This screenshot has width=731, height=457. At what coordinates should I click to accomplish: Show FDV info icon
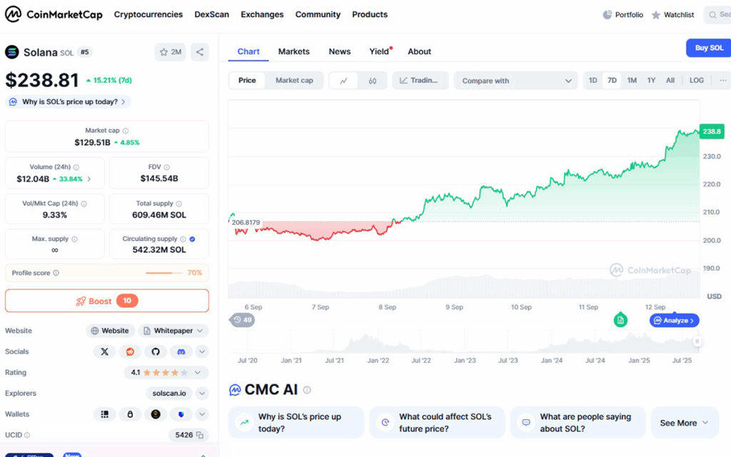(x=166, y=167)
